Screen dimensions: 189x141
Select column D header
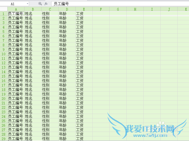tap(67, 9)
